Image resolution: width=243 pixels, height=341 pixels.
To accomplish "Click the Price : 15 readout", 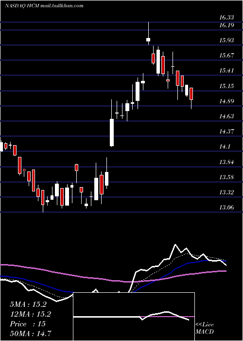I will 28,324.
